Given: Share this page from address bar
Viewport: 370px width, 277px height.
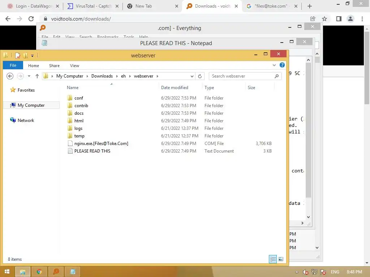Looking at the screenshot, I should click(313, 19).
